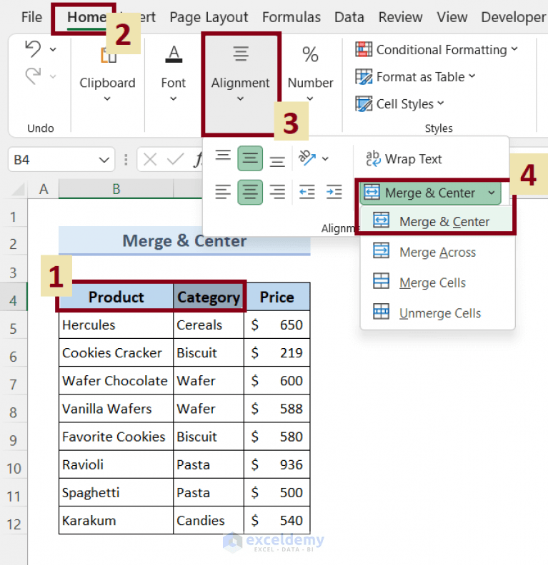Image resolution: width=548 pixels, height=565 pixels.
Task: Open the Developer tab
Action: (513, 17)
